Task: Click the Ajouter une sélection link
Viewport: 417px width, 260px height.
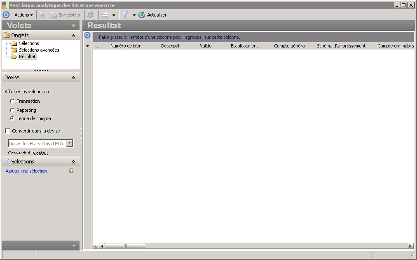Action: coord(26,171)
